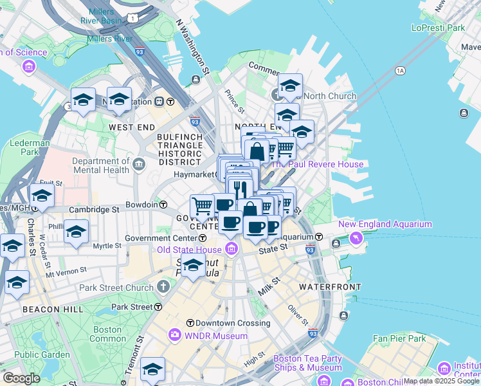Click the ferry icon near N Washington St
The image size is (481, 386).
195,80
